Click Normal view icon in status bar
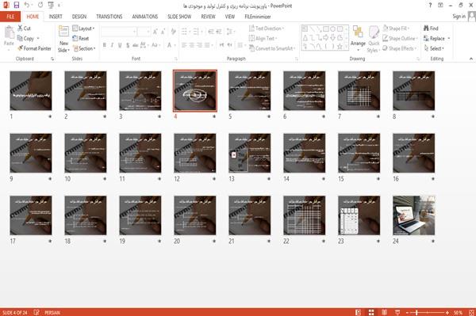This screenshot has height=316, width=476. pos(359,312)
